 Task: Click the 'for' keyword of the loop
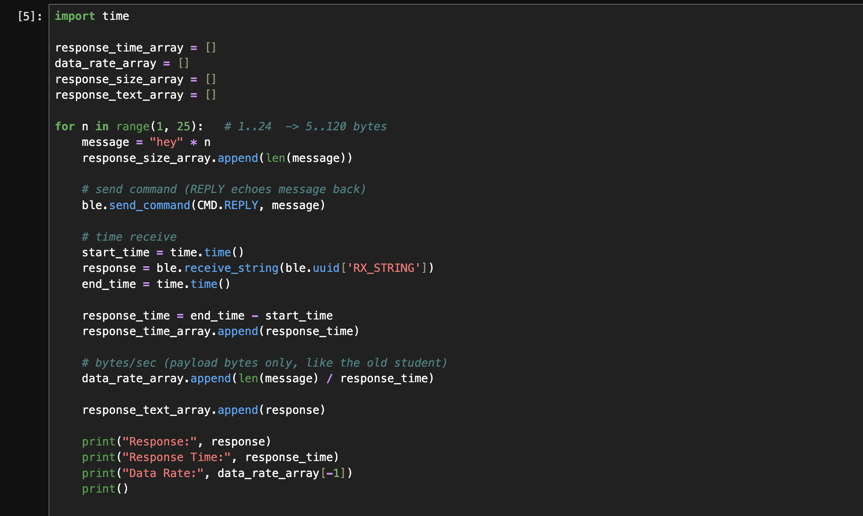click(65, 126)
